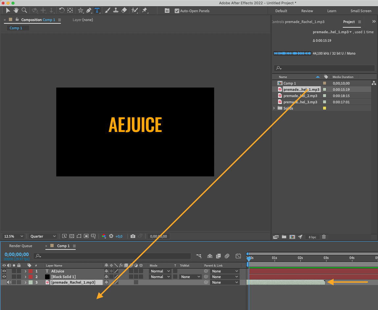Open the 12.5% magnification dropdown

13,236
